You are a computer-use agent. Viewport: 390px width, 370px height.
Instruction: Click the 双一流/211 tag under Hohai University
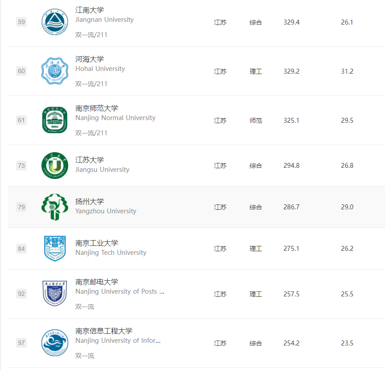(x=91, y=84)
